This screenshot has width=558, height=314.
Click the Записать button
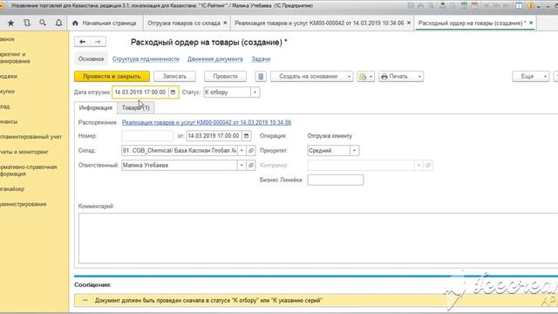(x=174, y=77)
